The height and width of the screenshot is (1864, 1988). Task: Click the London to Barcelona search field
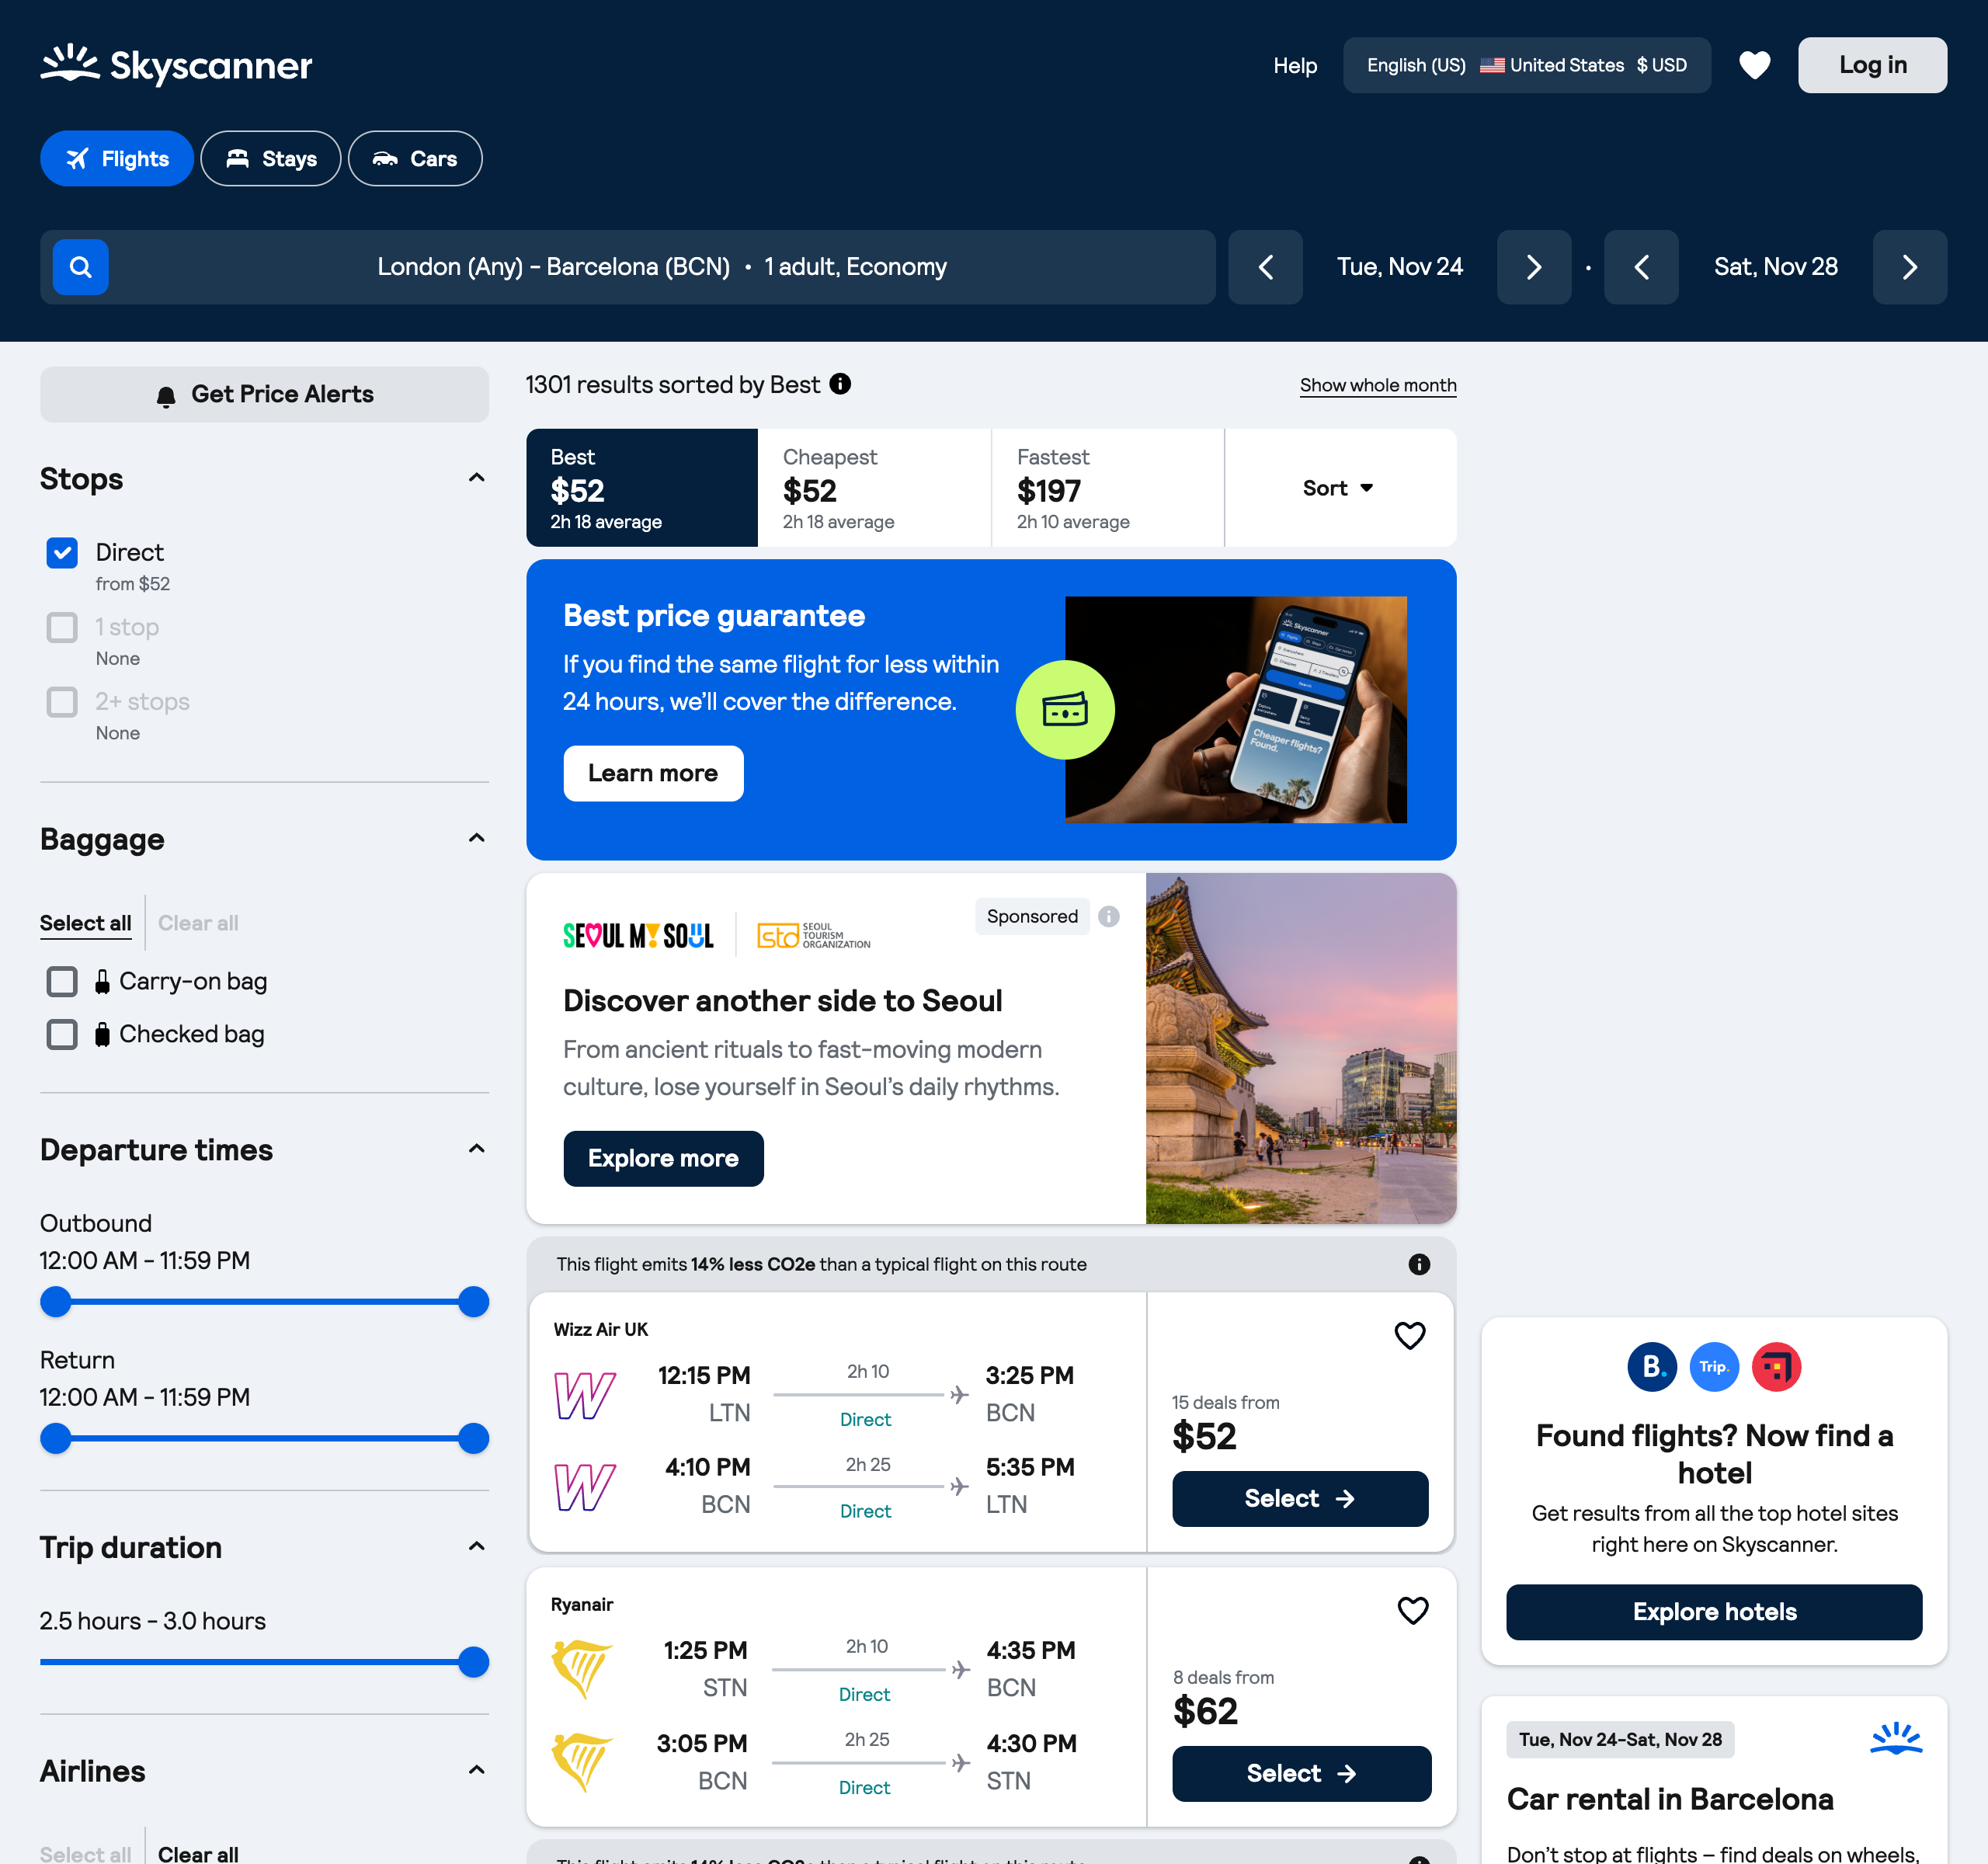tap(628, 267)
